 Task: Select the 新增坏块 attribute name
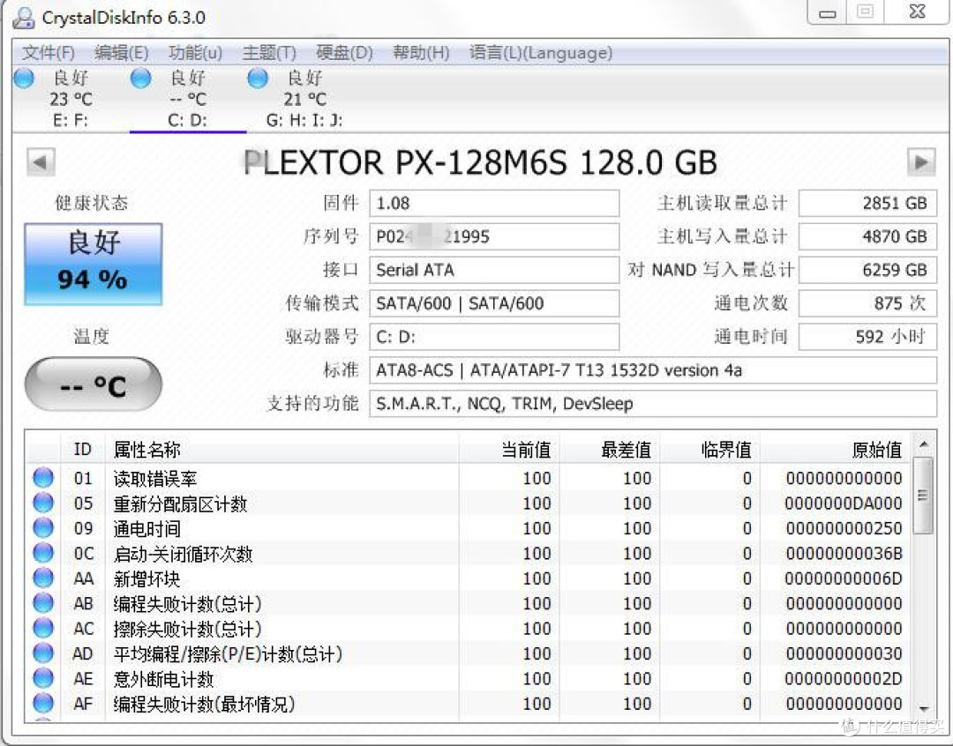click(146, 578)
